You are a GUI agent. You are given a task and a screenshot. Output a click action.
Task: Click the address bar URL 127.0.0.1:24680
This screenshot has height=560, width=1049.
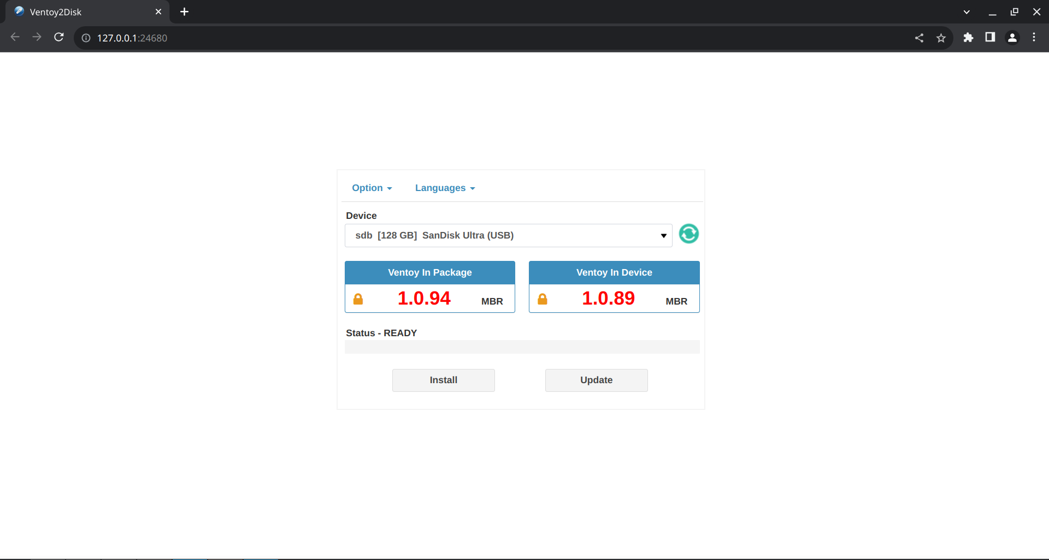[132, 38]
